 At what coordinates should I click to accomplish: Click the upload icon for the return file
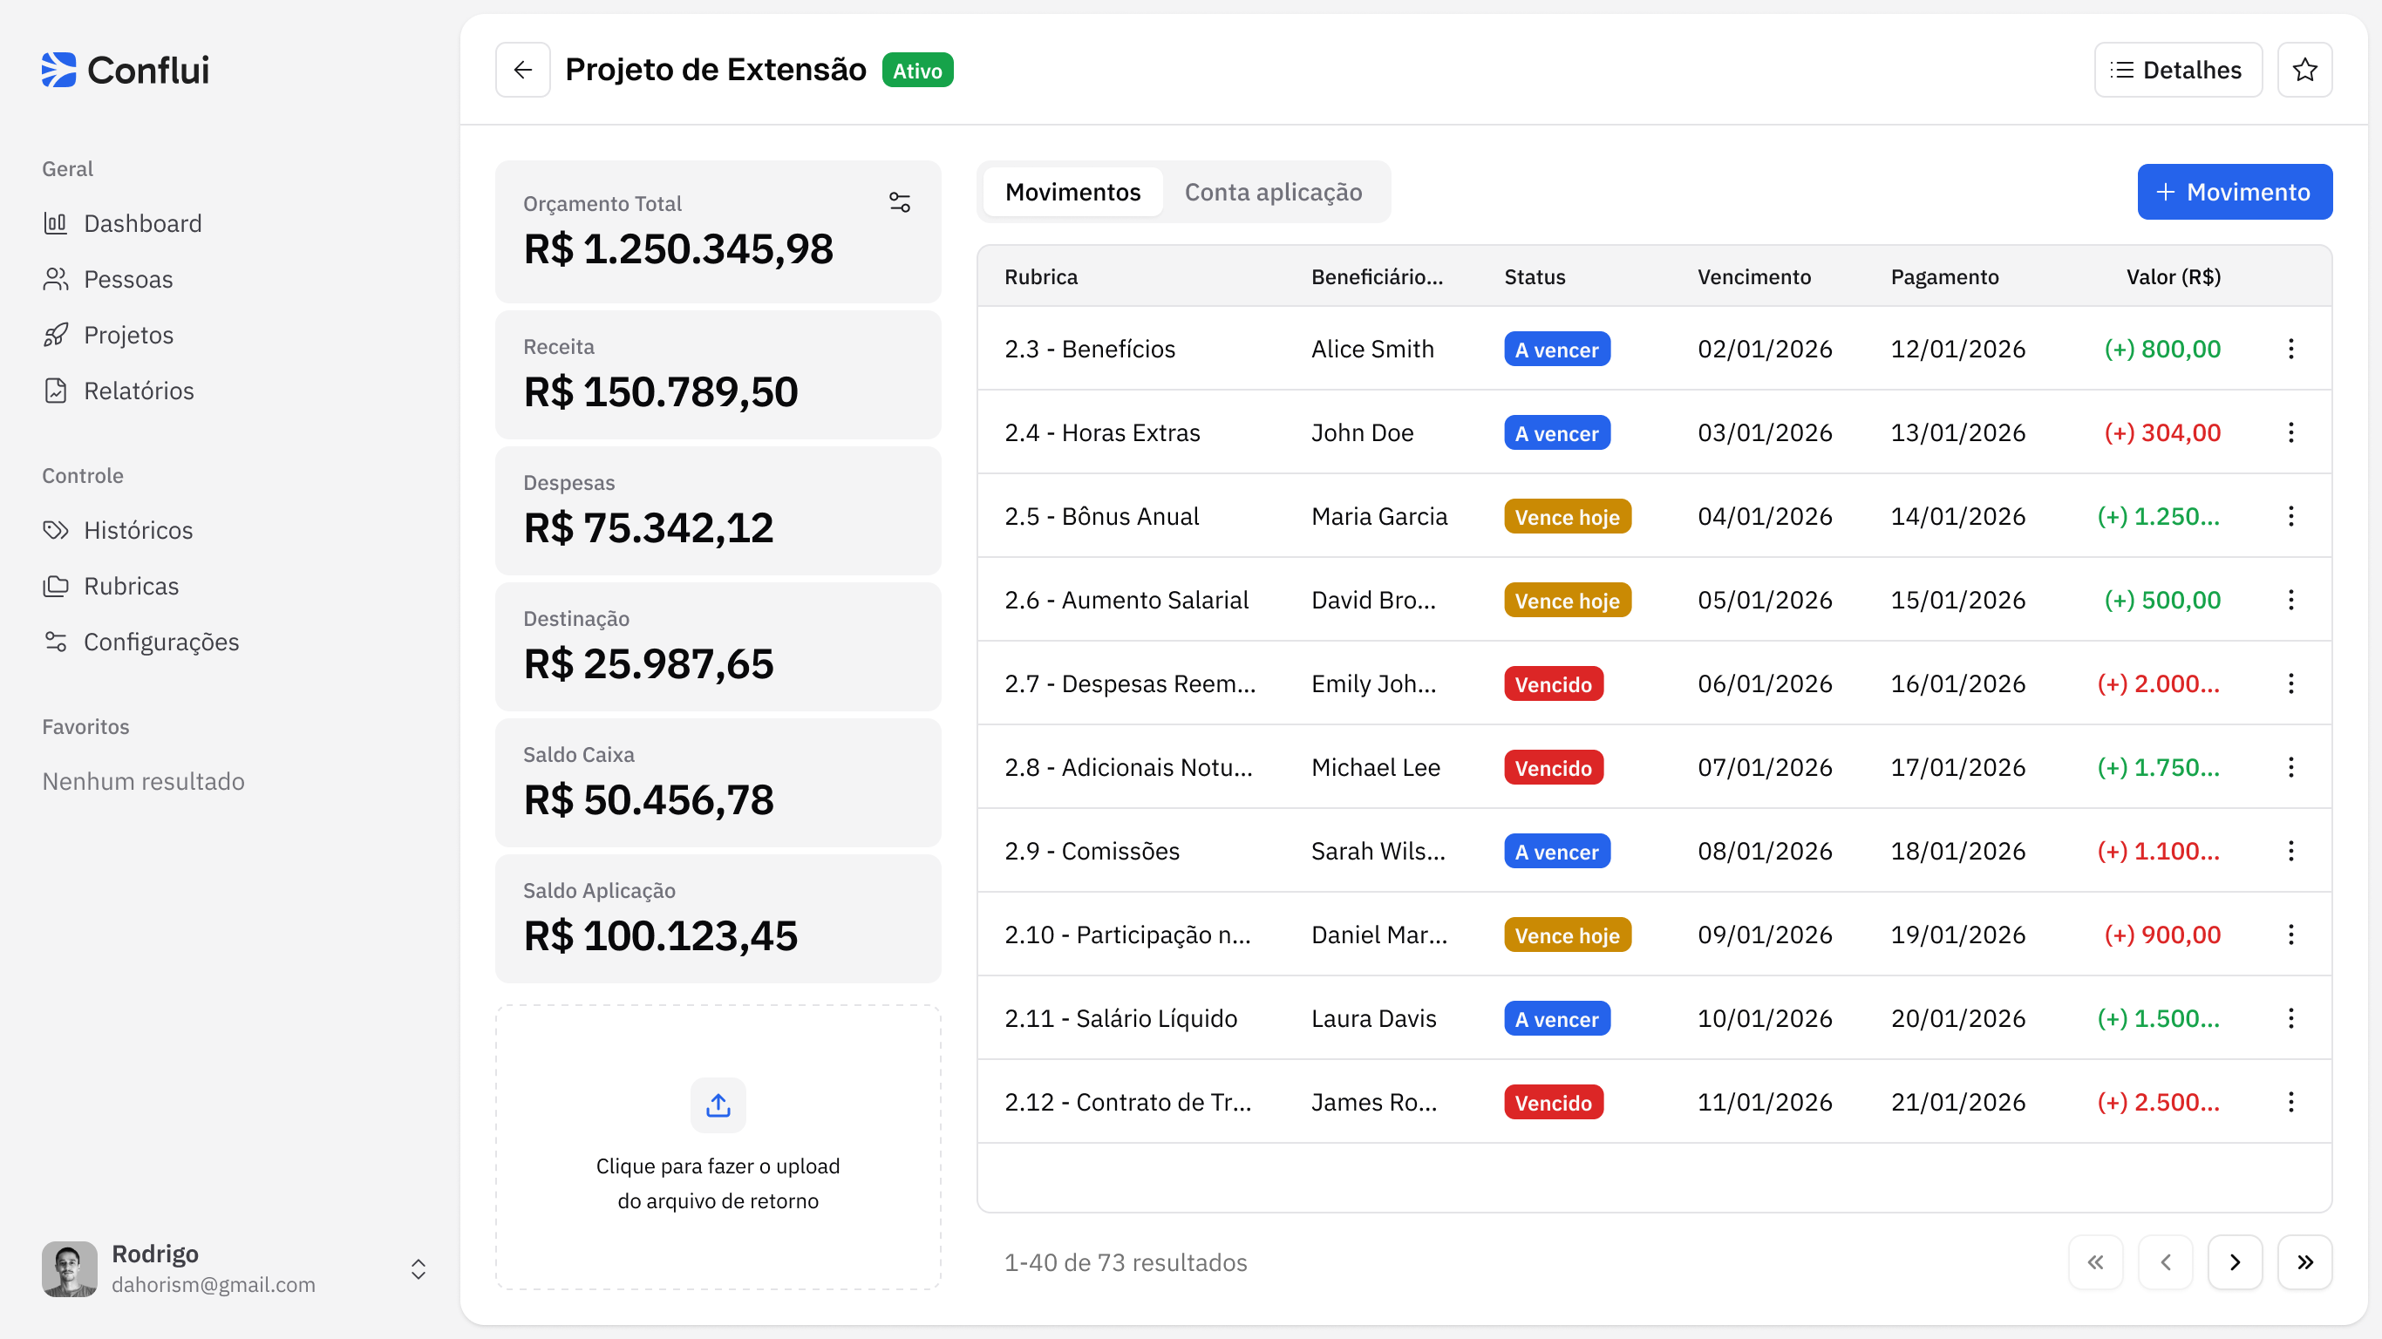[x=718, y=1105]
